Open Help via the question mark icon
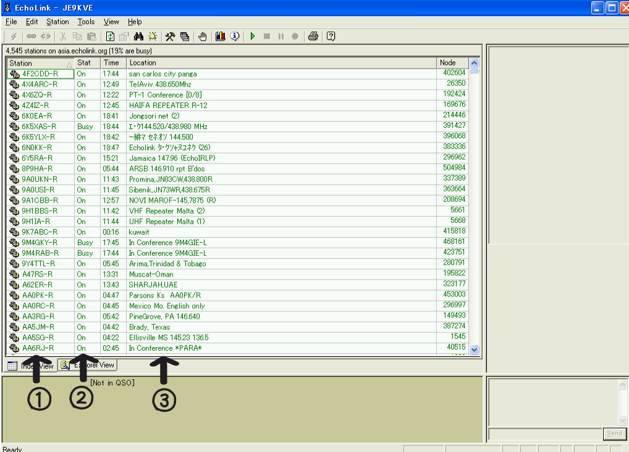 331,36
